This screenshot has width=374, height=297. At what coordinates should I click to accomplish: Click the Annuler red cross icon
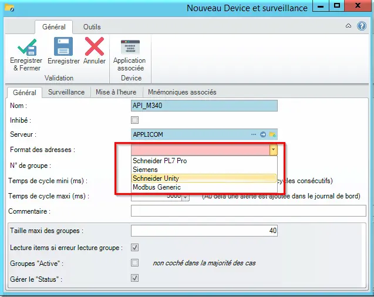95,46
